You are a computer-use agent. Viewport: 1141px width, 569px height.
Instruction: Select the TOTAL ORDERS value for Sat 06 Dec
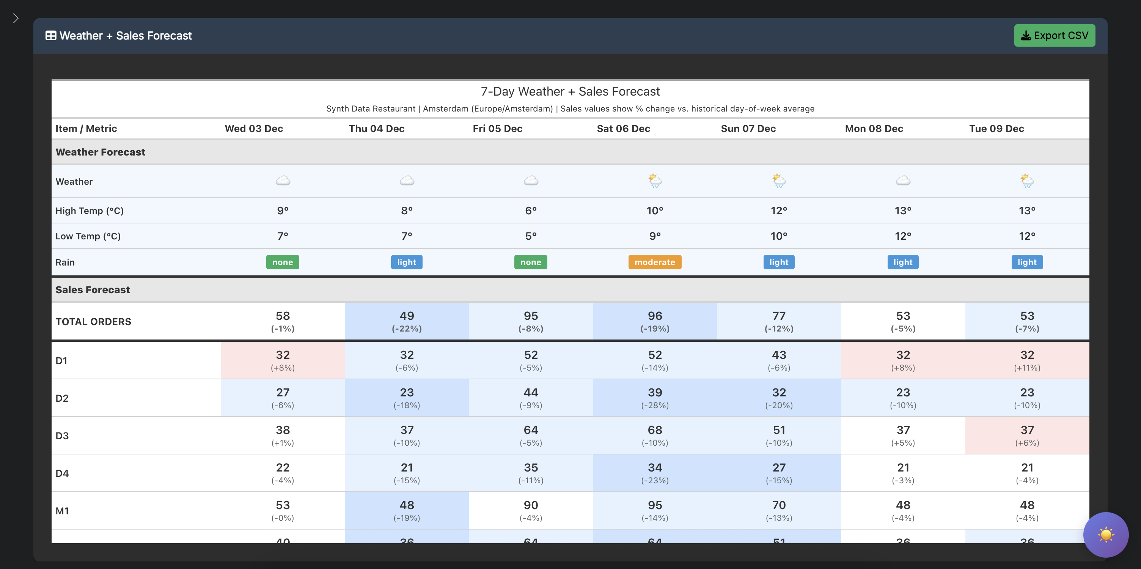tap(654, 321)
